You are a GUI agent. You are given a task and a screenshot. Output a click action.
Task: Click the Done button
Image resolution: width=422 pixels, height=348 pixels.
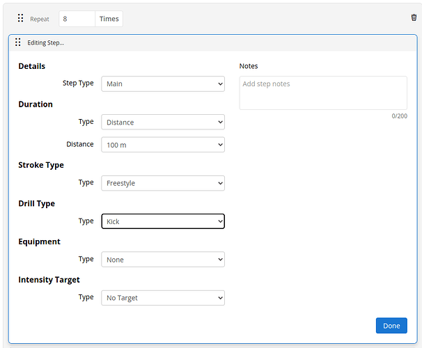[x=391, y=326]
